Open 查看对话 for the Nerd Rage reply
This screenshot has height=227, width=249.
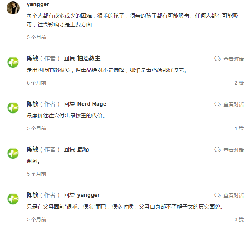[233, 104]
